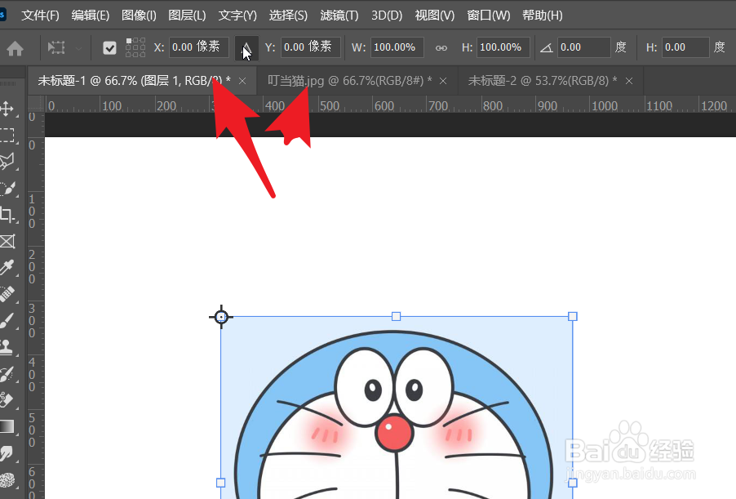Select the Move tool

[8, 109]
